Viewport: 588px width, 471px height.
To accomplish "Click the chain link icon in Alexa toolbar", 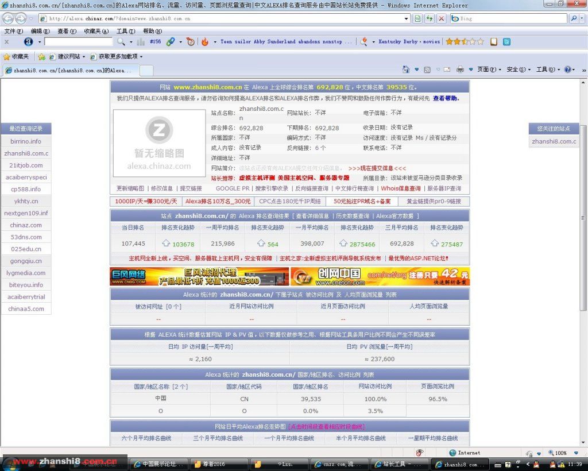I will [171, 41].
